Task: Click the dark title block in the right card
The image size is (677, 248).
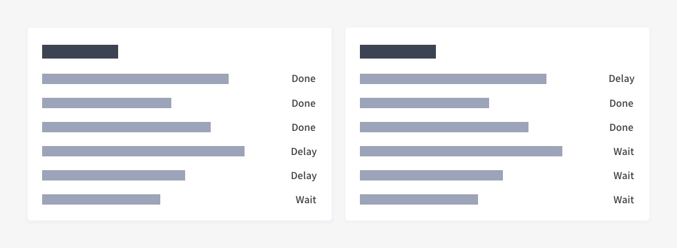Action: [x=398, y=52]
